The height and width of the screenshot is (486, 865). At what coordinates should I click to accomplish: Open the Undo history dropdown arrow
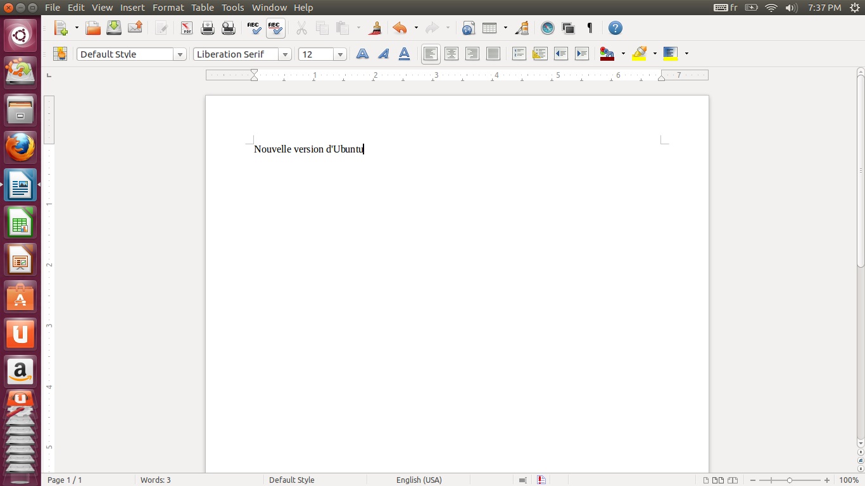416,28
